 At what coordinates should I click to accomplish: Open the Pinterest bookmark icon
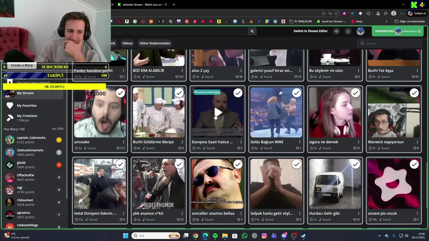(x=195, y=21)
